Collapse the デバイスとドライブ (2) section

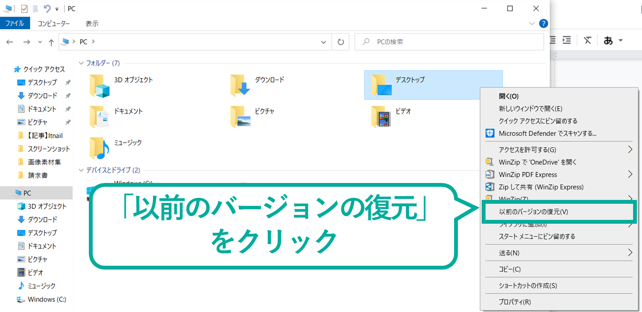click(x=81, y=170)
